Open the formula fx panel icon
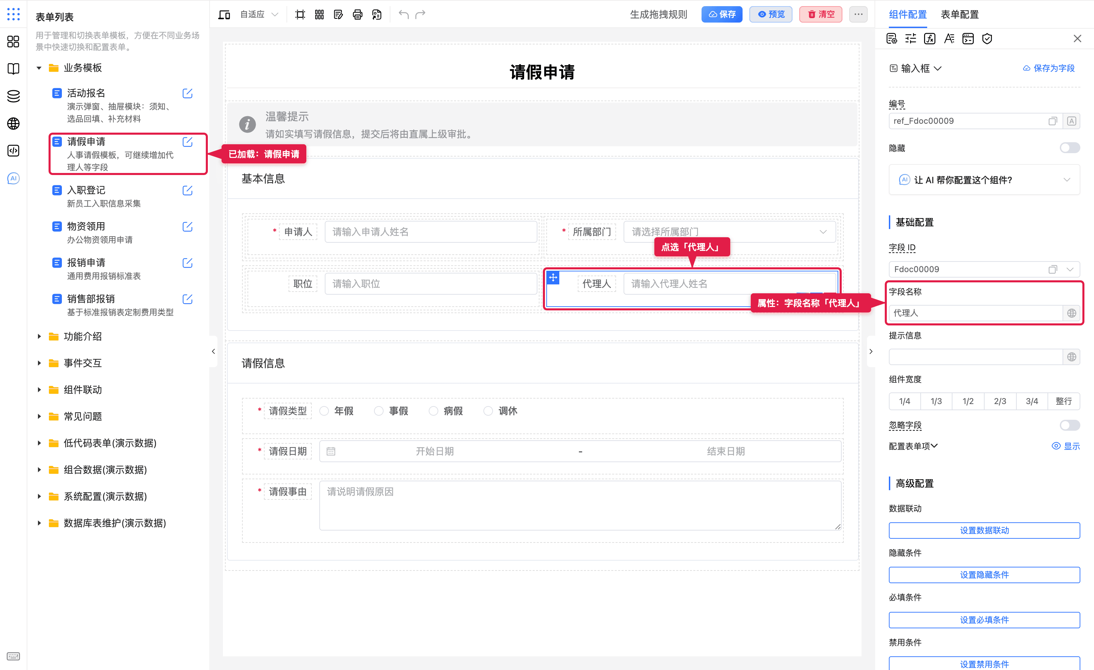 [x=930, y=39]
